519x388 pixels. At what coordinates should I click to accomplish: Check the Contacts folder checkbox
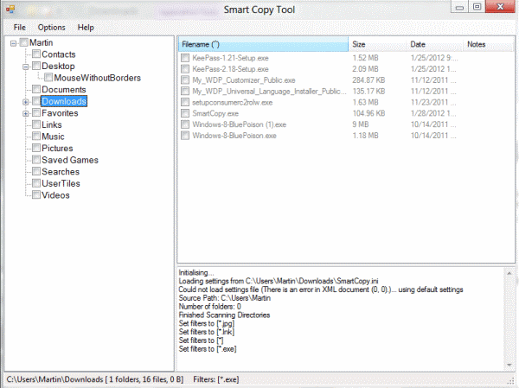[x=35, y=54]
